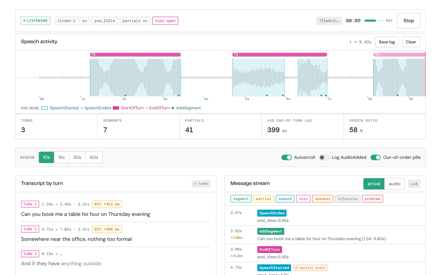Click the AddSegment message tag
Image resolution: width=441 pixels, height=275 pixels.
tap(271, 231)
